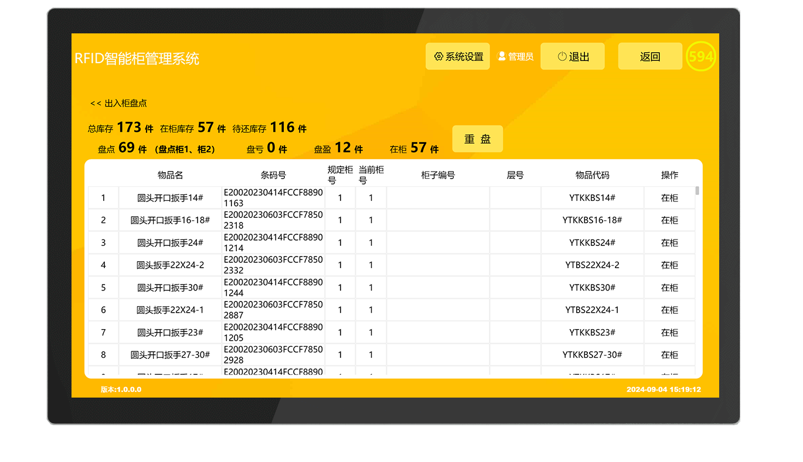Viewport: 803px width, 462px height.
Task: Click the 待还库存 116 件 statistic
Action: point(270,128)
